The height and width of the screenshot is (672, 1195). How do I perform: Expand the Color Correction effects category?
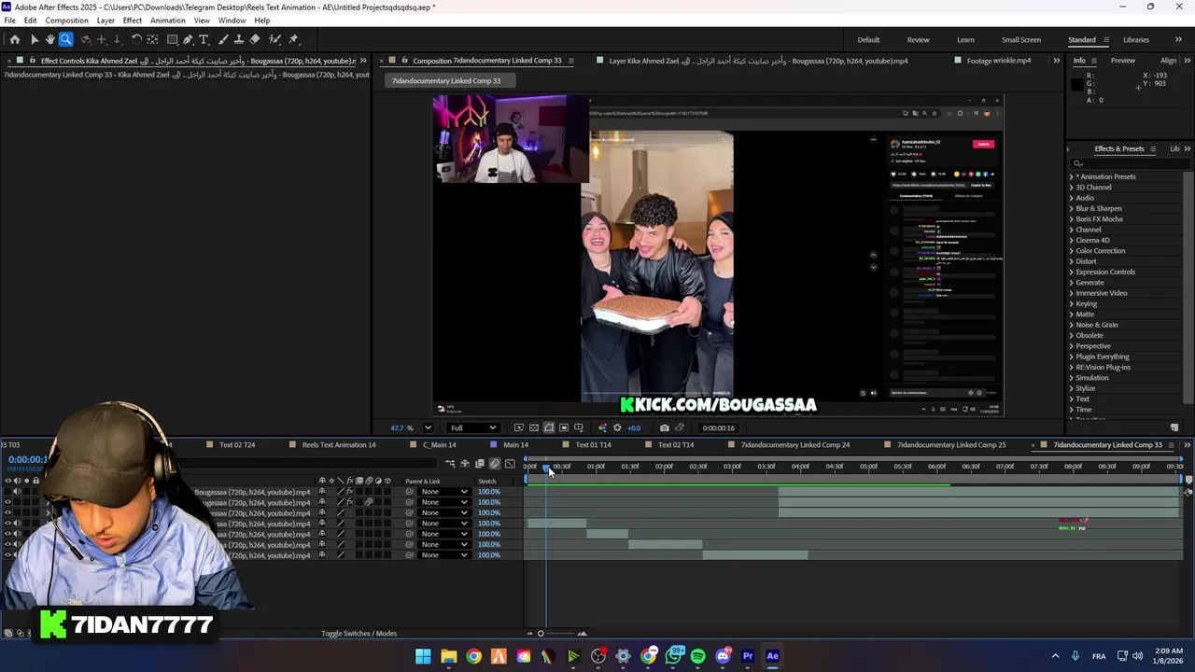point(1072,250)
